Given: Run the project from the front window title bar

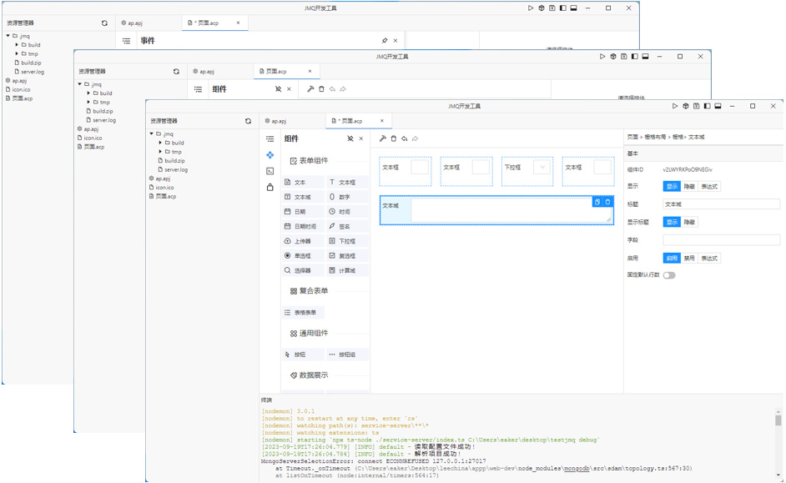Looking at the screenshot, I should [675, 106].
